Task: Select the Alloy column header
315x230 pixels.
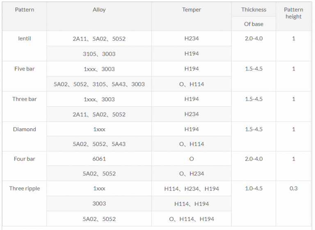Action: point(99,9)
